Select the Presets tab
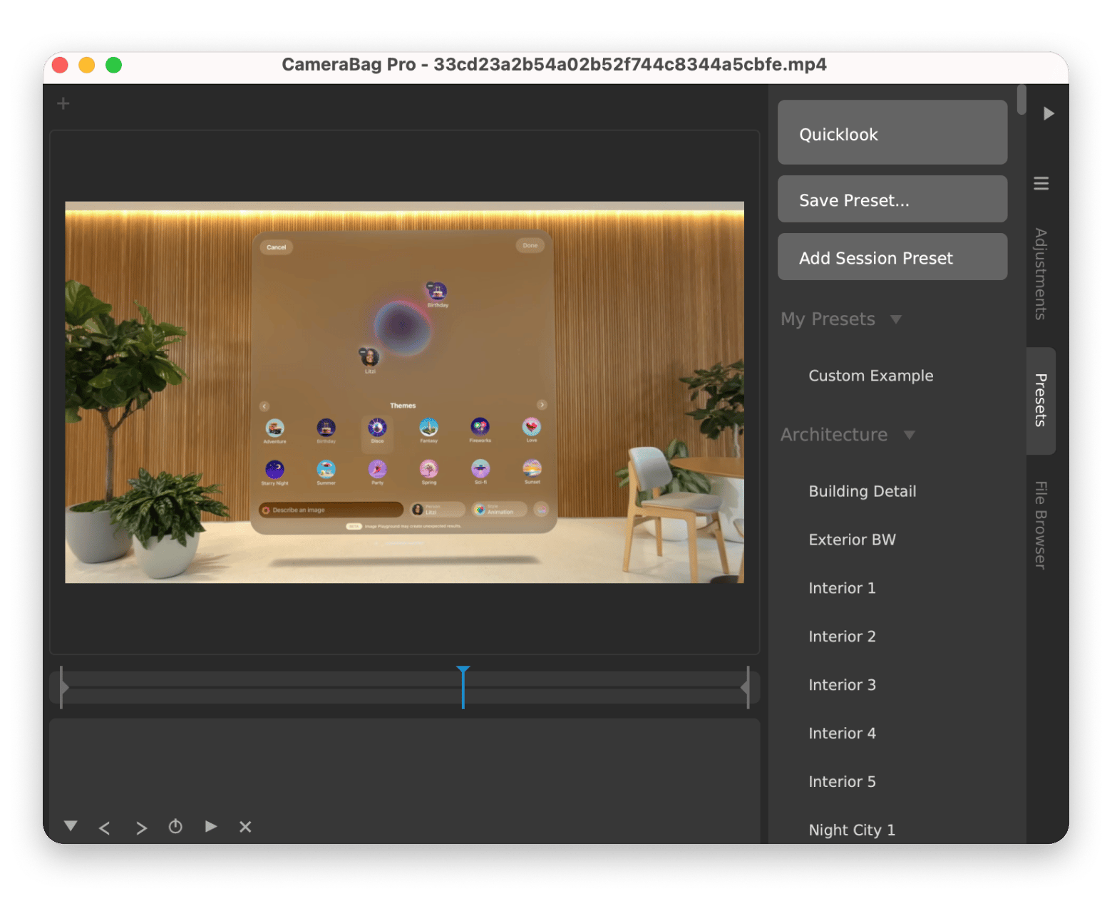This screenshot has width=1112, height=901. pyautogui.click(x=1041, y=401)
